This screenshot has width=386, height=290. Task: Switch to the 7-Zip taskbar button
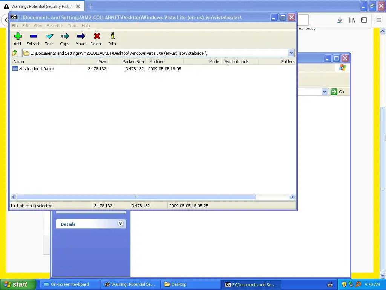pyautogui.click(x=250, y=284)
